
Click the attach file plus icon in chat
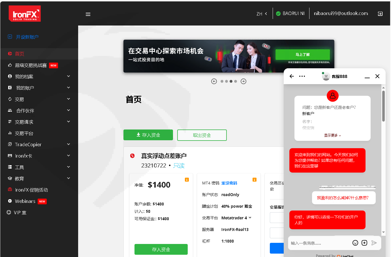(364, 243)
